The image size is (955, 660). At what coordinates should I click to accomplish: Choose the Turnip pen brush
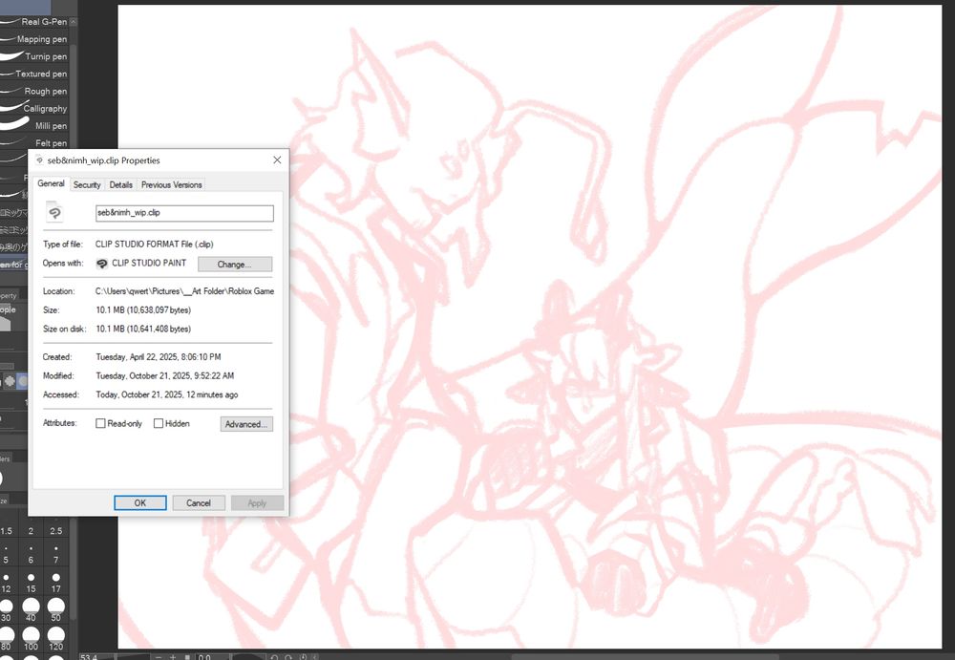pos(34,56)
